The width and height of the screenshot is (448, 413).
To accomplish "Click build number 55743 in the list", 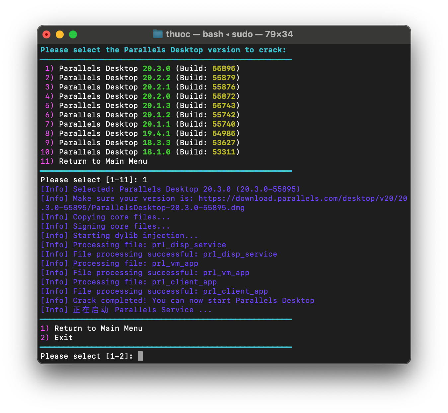I will pyautogui.click(x=224, y=106).
